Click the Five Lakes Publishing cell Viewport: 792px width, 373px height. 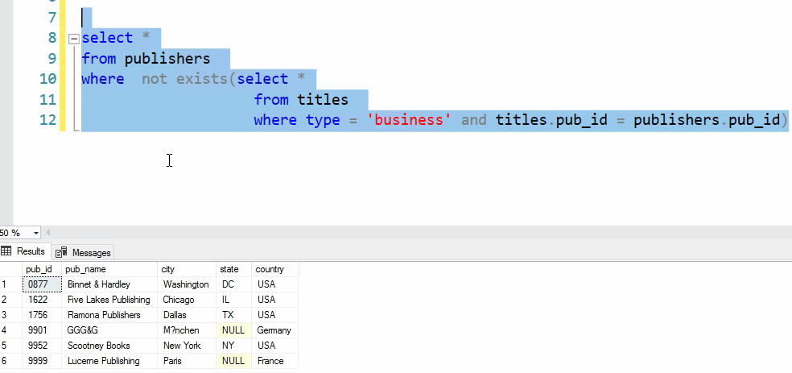109,300
